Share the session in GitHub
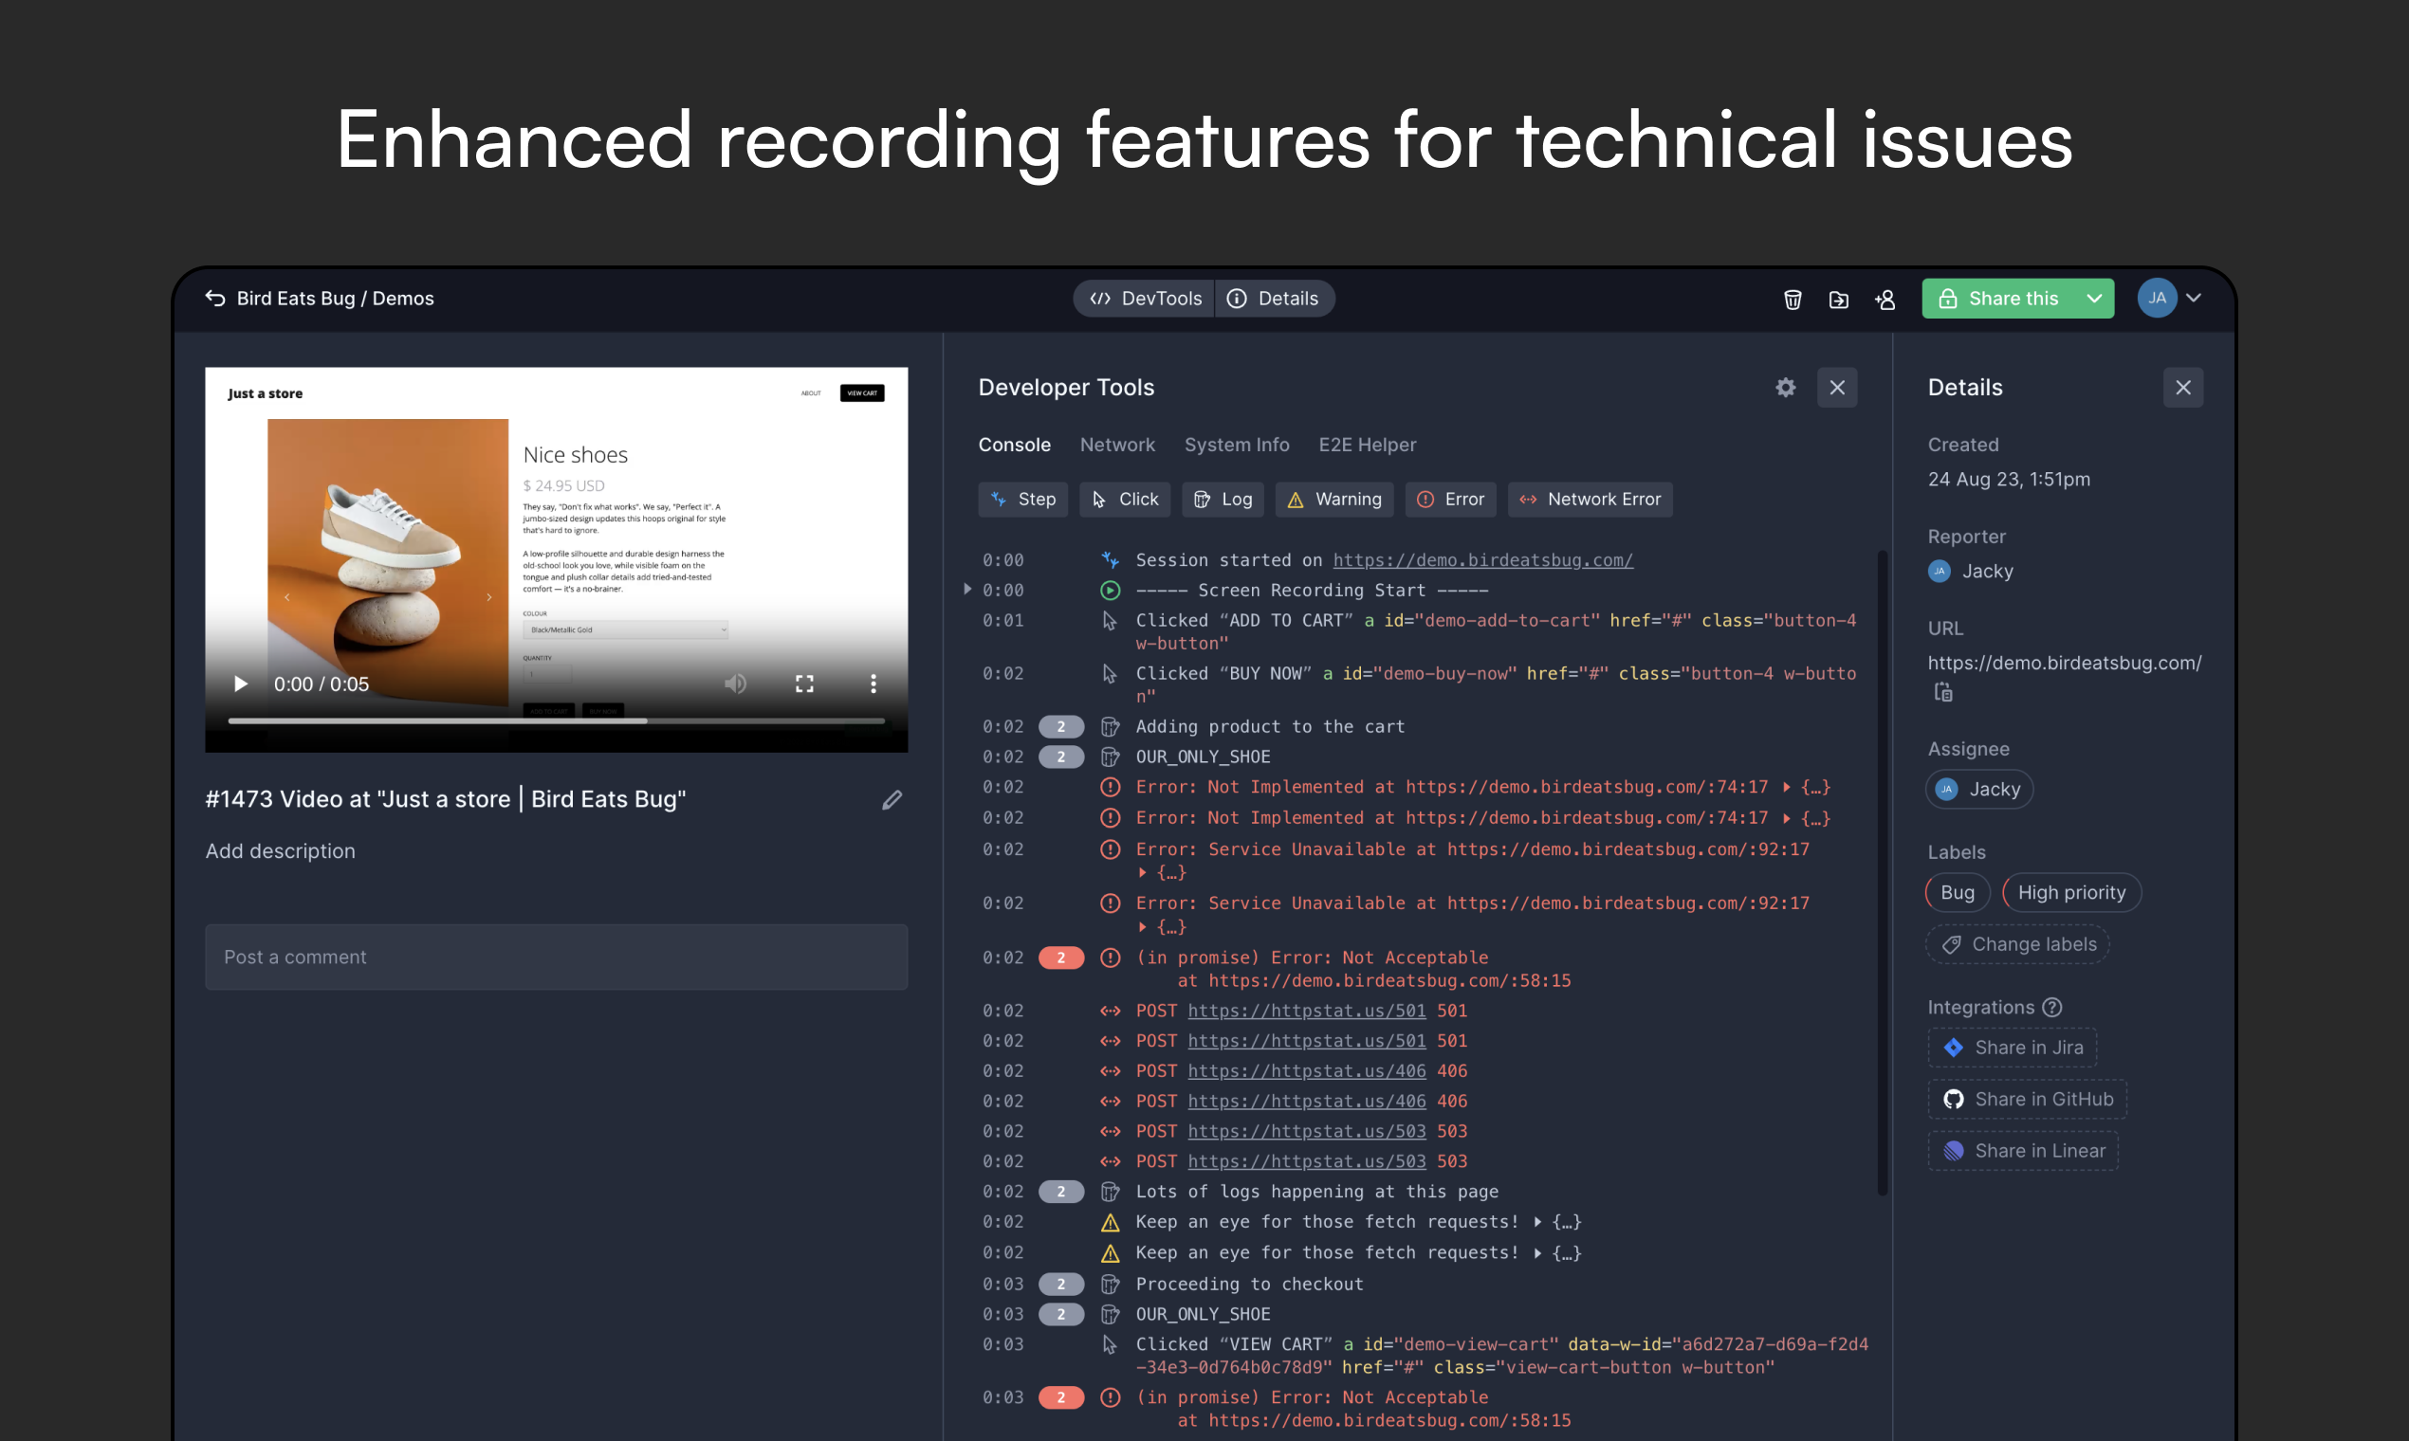This screenshot has height=1441, width=2409. (x=2027, y=1098)
